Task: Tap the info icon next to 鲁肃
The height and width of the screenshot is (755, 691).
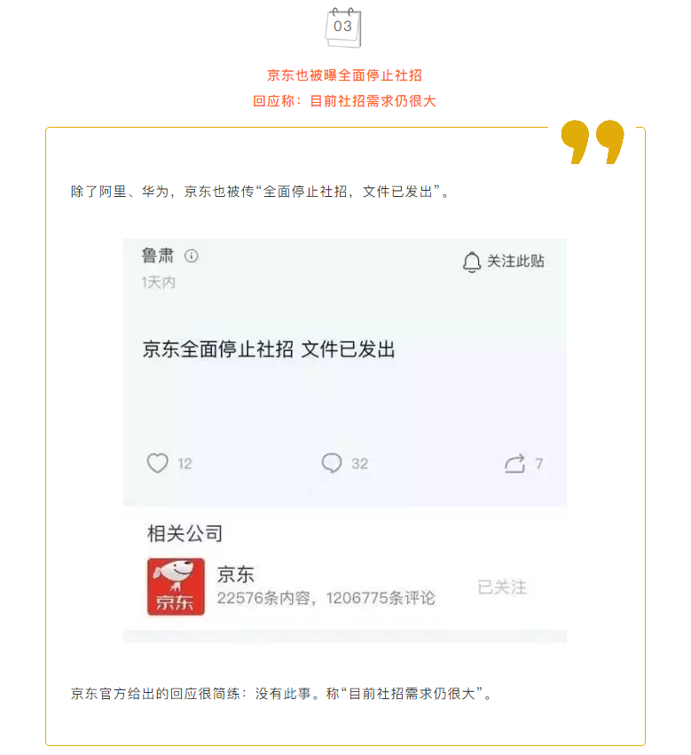Action: coord(192,256)
